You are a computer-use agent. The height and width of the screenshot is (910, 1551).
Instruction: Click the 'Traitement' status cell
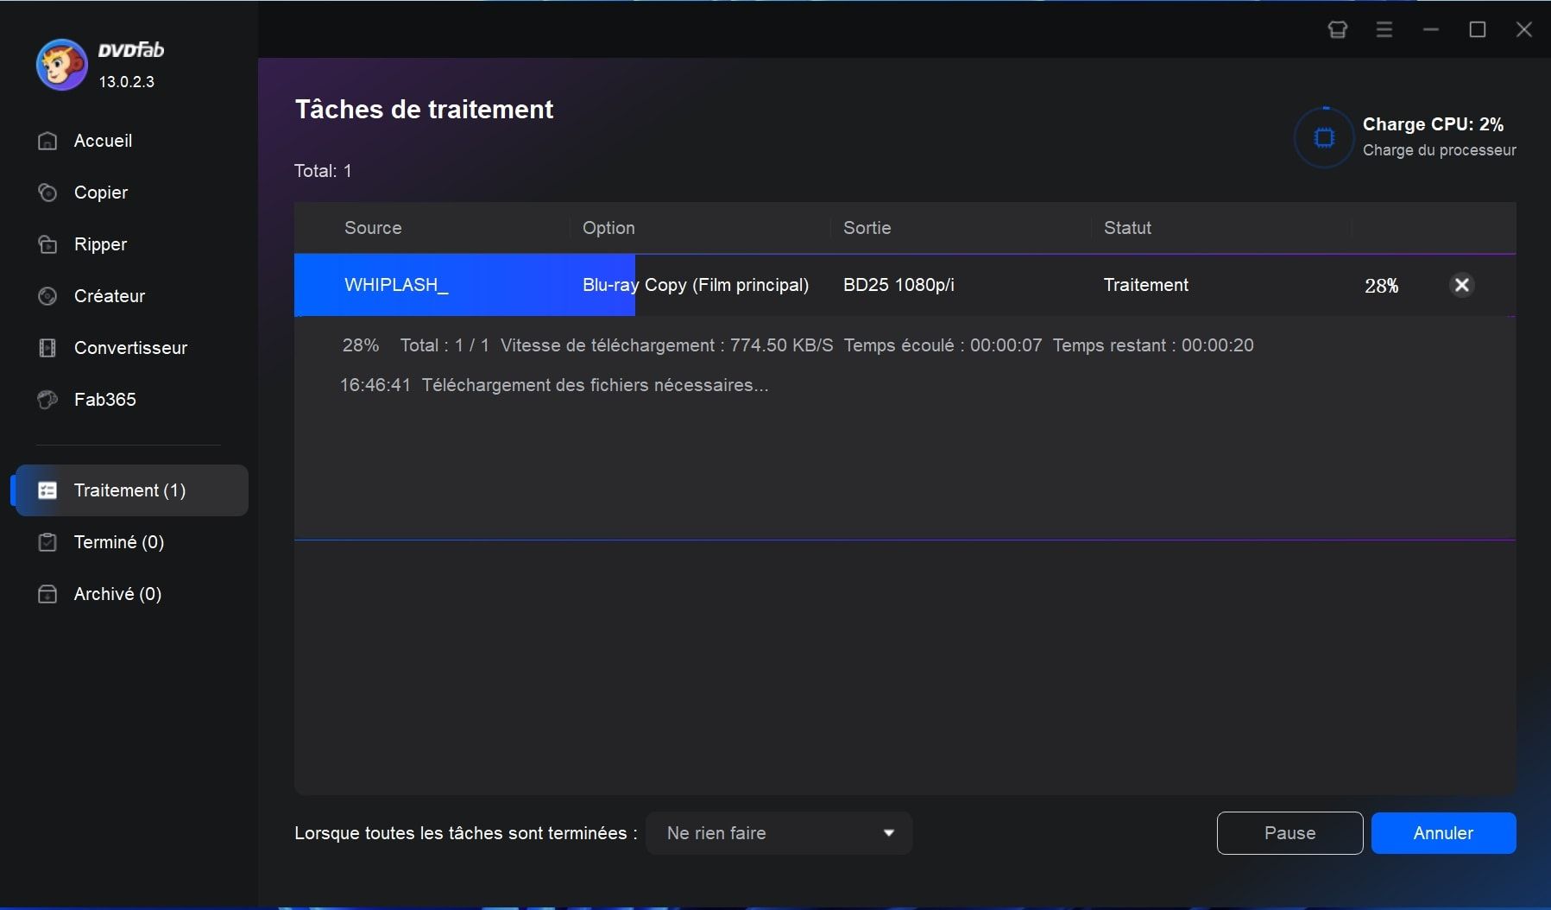[x=1146, y=285]
